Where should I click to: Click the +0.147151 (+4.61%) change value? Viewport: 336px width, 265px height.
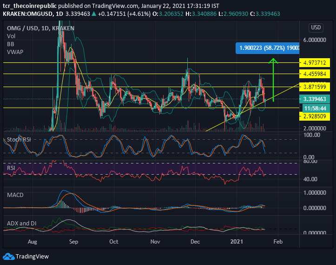124,14
